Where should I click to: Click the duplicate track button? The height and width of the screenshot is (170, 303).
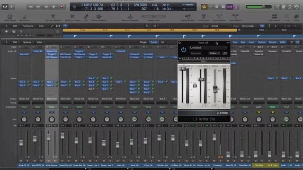(14, 32)
